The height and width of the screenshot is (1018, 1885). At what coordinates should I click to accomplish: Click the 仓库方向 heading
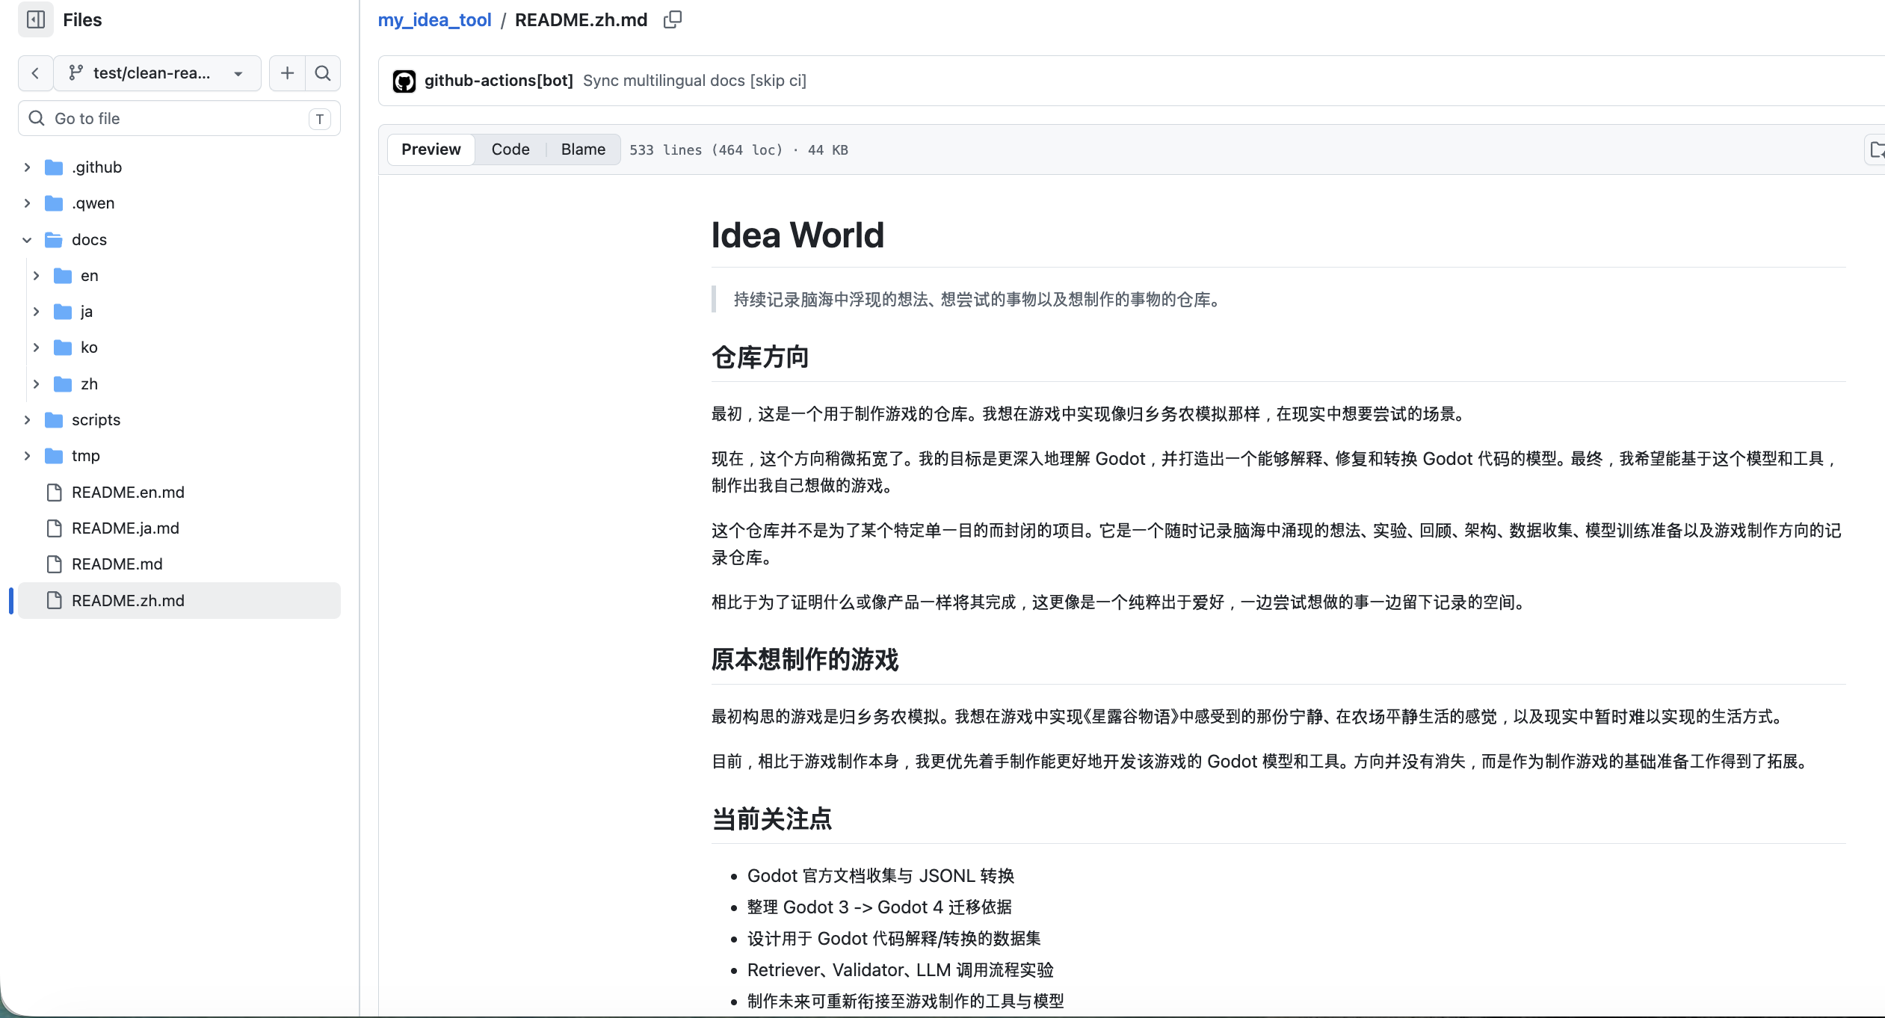click(760, 357)
